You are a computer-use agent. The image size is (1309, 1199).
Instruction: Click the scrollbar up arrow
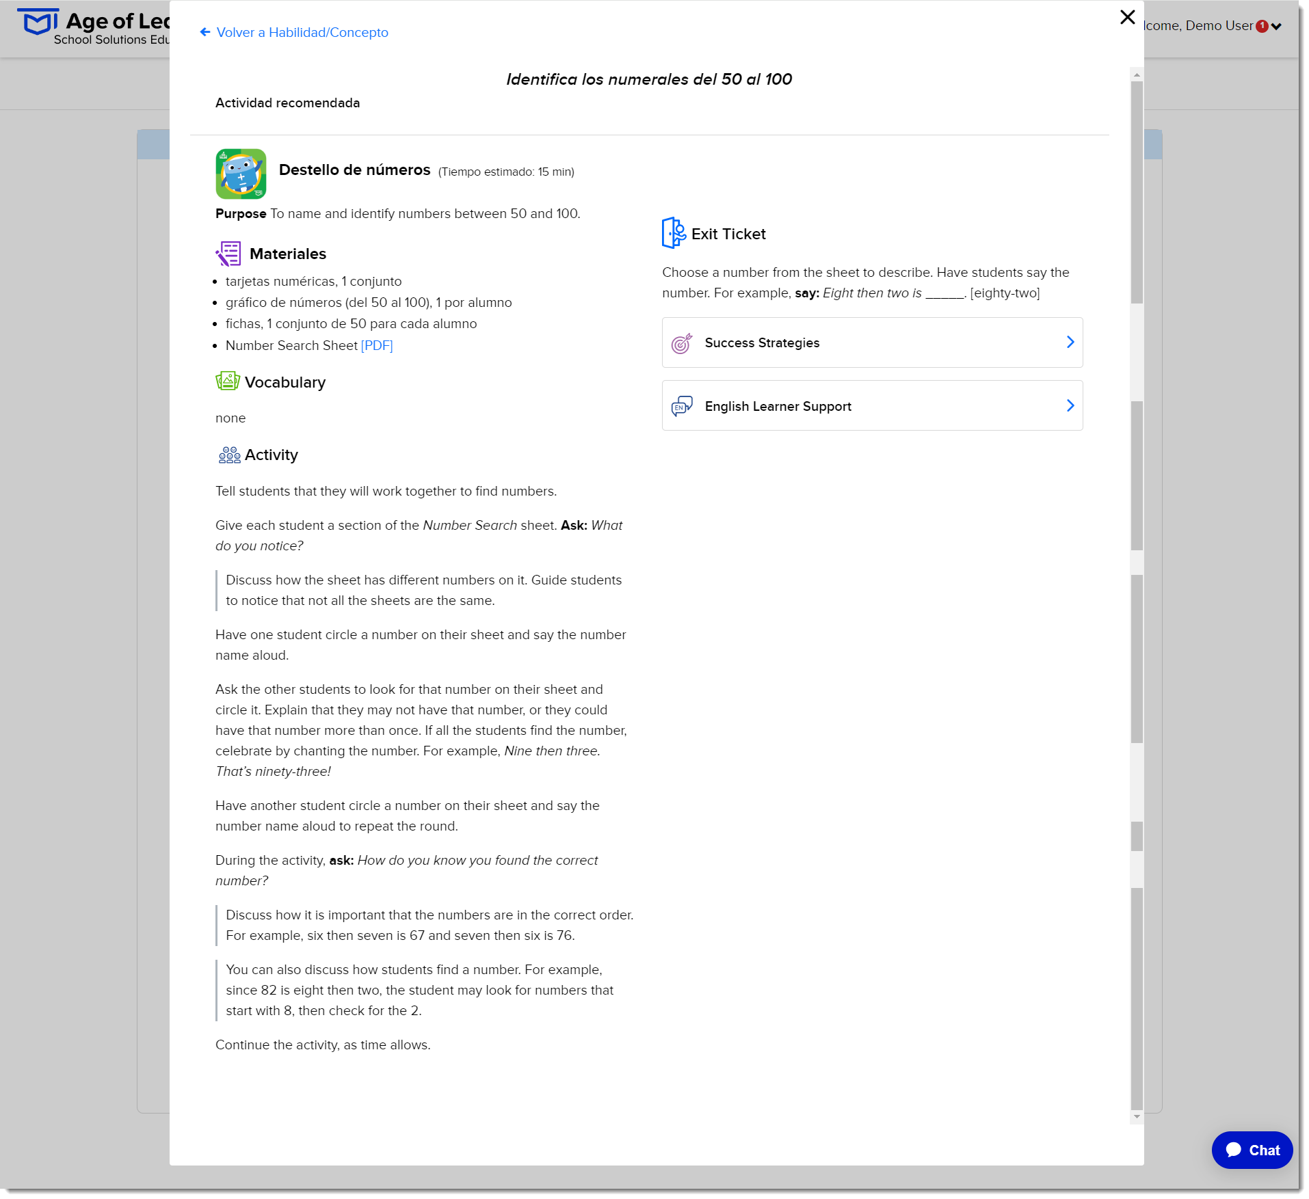(1137, 75)
